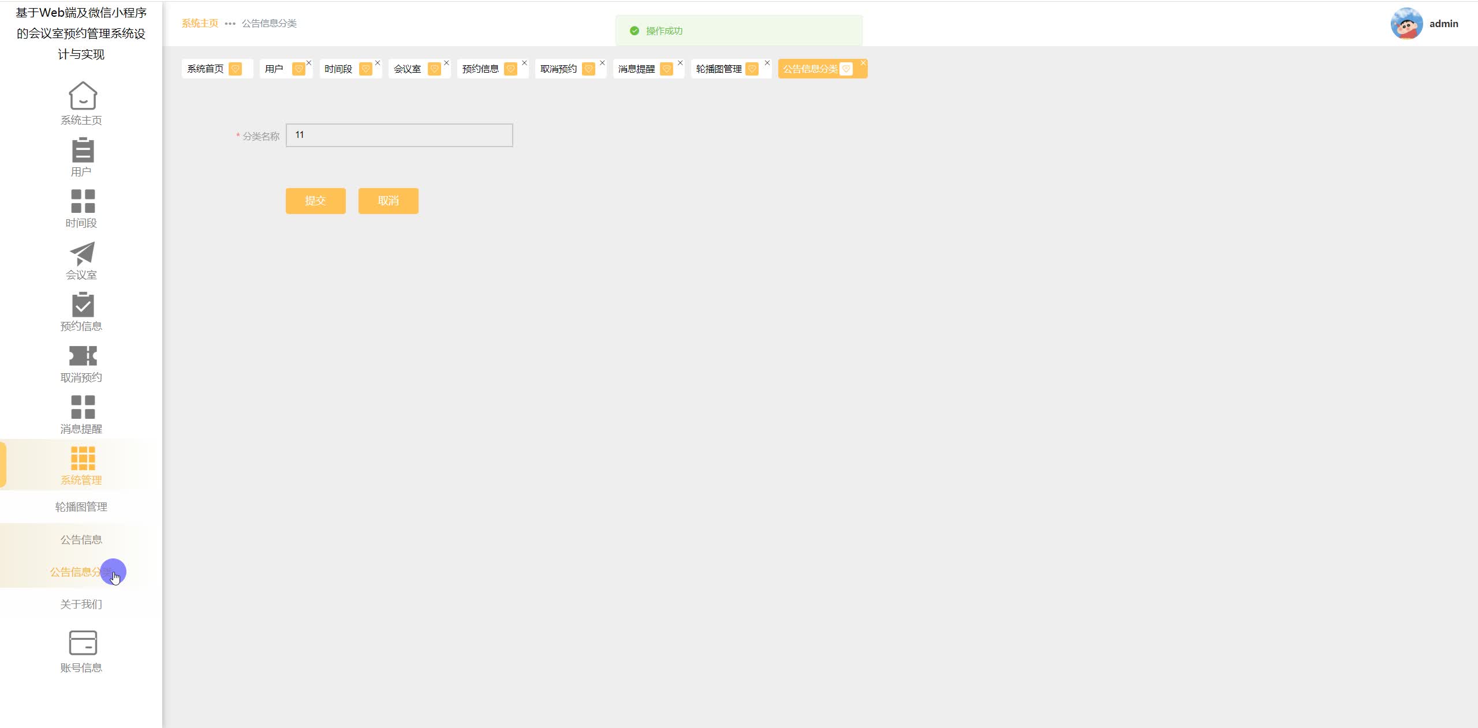Click the 账号信息 card icon
Viewport: 1478px width, 728px height.
pyautogui.click(x=83, y=643)
